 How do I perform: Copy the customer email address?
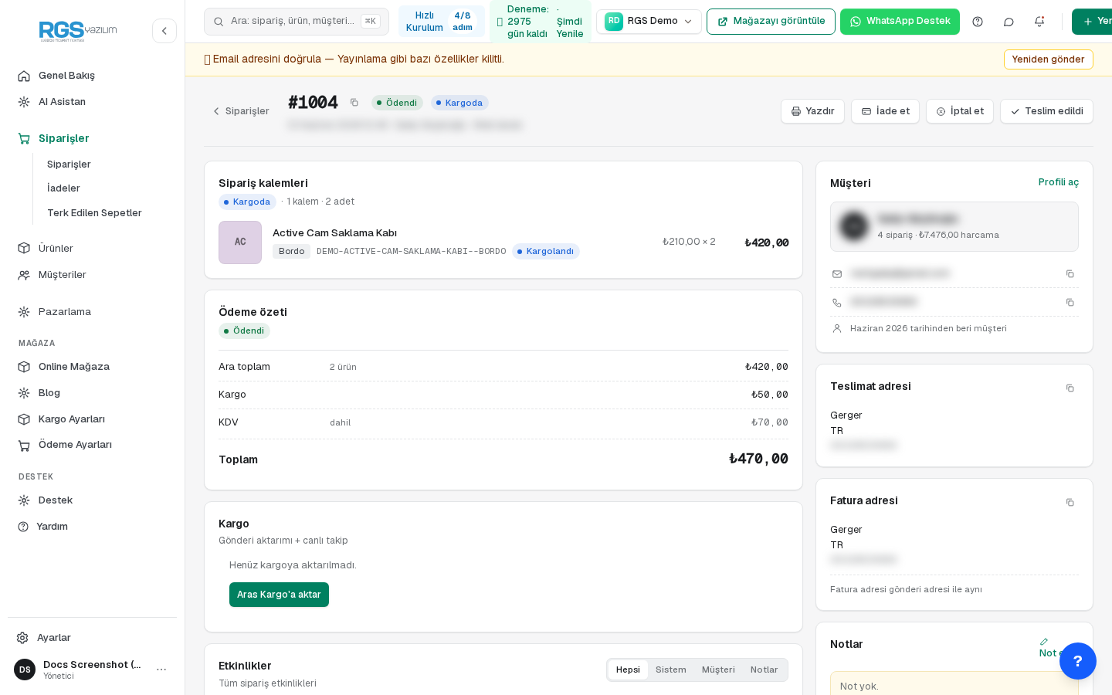pos(1070,274)
